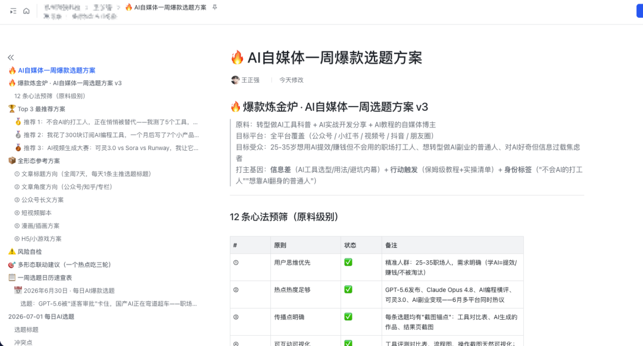Pin the document using the pin icon
The height and width of the screenshot is (346, 643).
[214, 7]
